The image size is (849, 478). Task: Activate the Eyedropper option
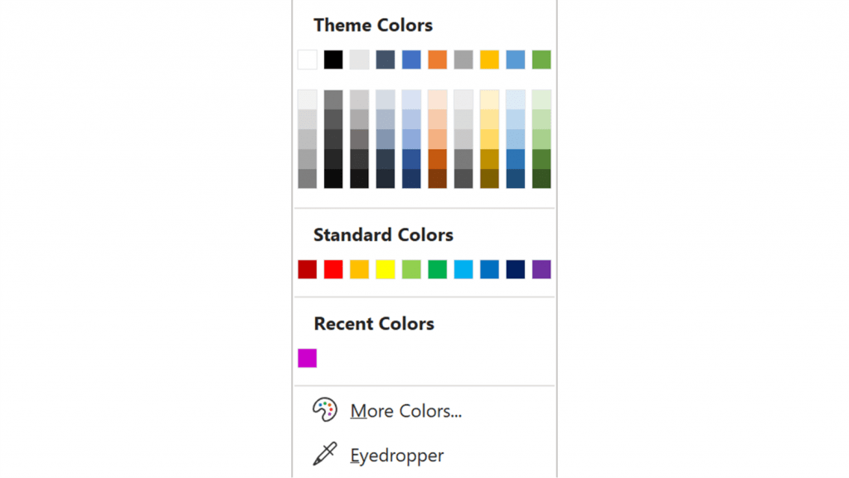click(x=395, y=456)
